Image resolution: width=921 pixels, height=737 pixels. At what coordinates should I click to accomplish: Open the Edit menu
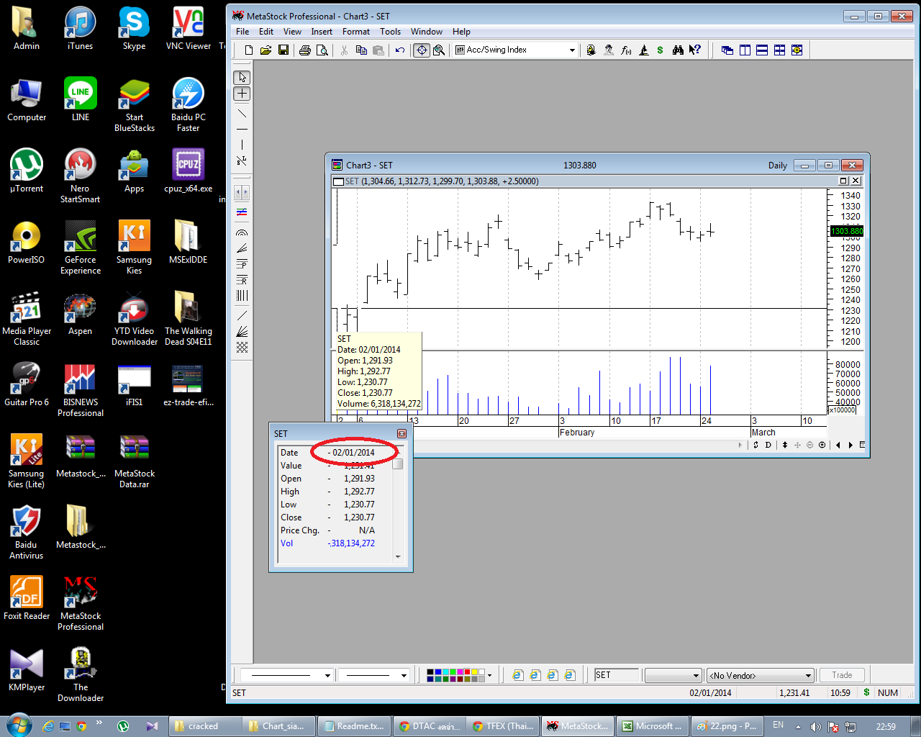266,32
